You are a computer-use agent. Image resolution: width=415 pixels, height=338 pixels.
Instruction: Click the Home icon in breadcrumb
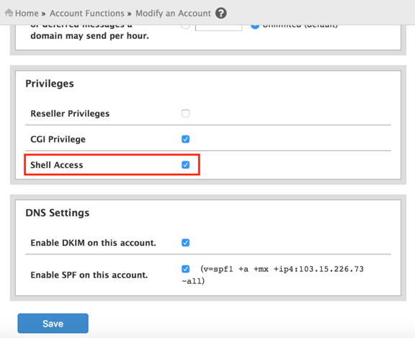coord(9,13)
